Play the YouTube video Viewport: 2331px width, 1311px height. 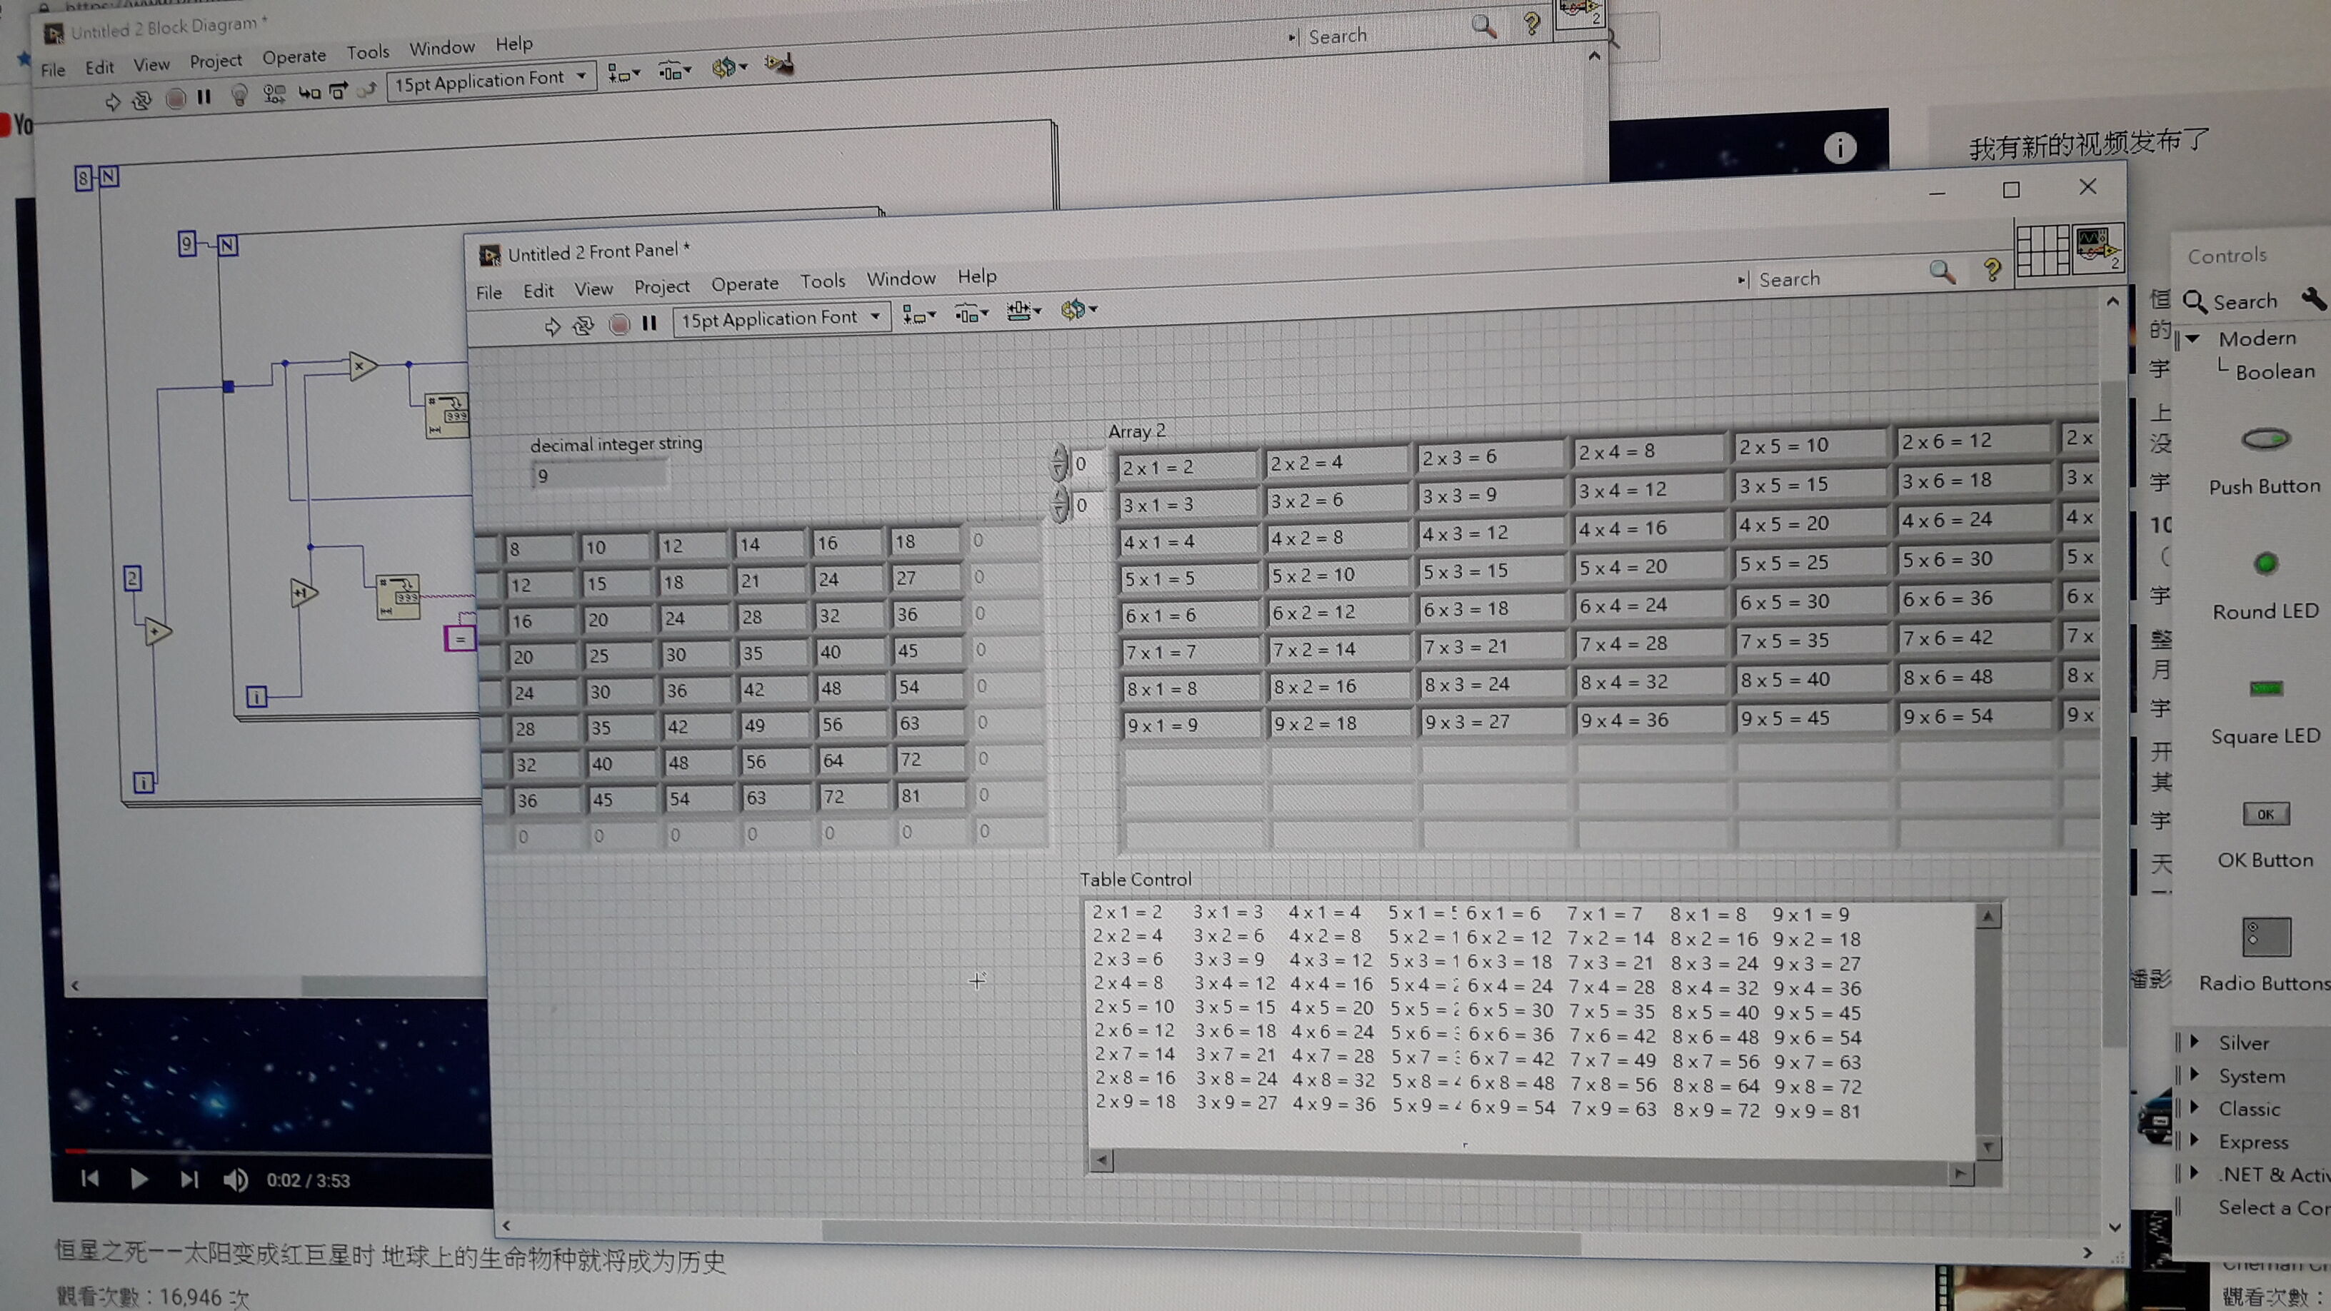tap(139, 1179)
